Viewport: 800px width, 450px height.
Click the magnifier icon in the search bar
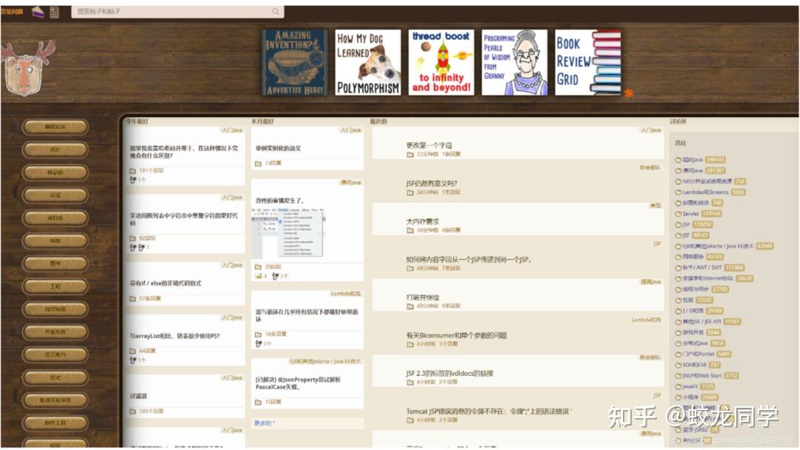[275, 12]
